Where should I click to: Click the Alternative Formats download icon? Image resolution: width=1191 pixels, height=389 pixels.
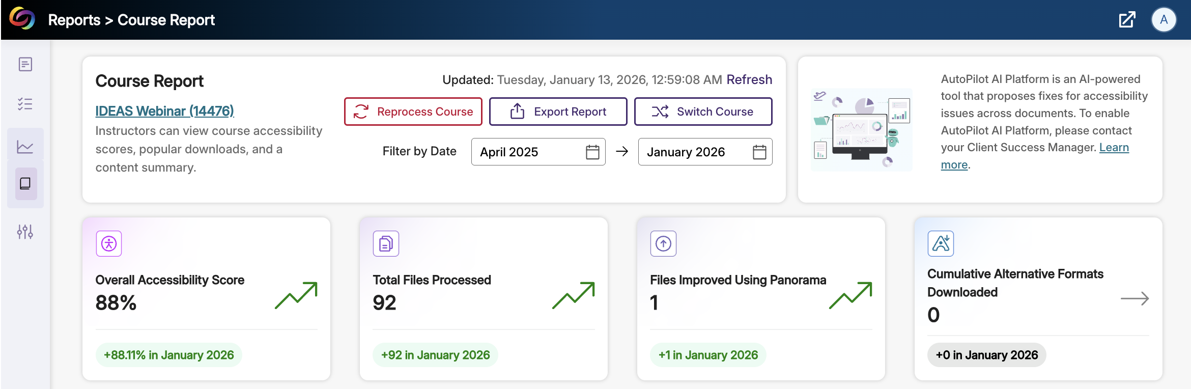(941, 243)
